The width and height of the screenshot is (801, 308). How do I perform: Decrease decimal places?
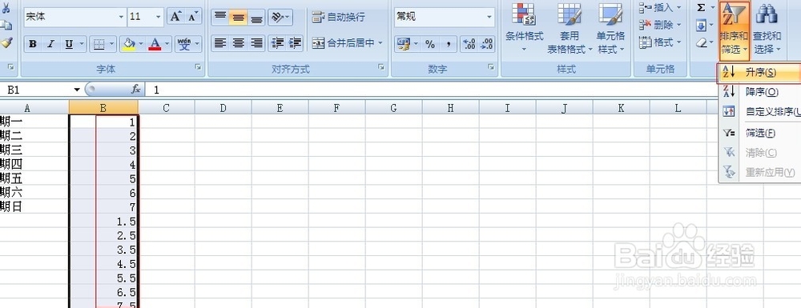pos(486,44)
